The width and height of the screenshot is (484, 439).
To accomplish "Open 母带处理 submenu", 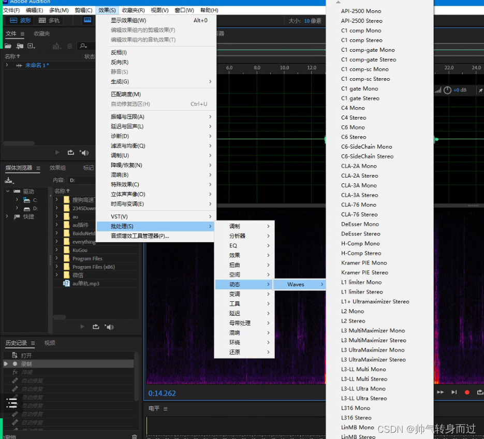I will 244,323.
